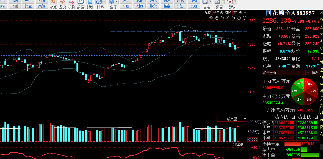The height and width of the screenshot is (159, 323).
Task: Click the 指标说明 indicator description button
Action: [238, 145]
